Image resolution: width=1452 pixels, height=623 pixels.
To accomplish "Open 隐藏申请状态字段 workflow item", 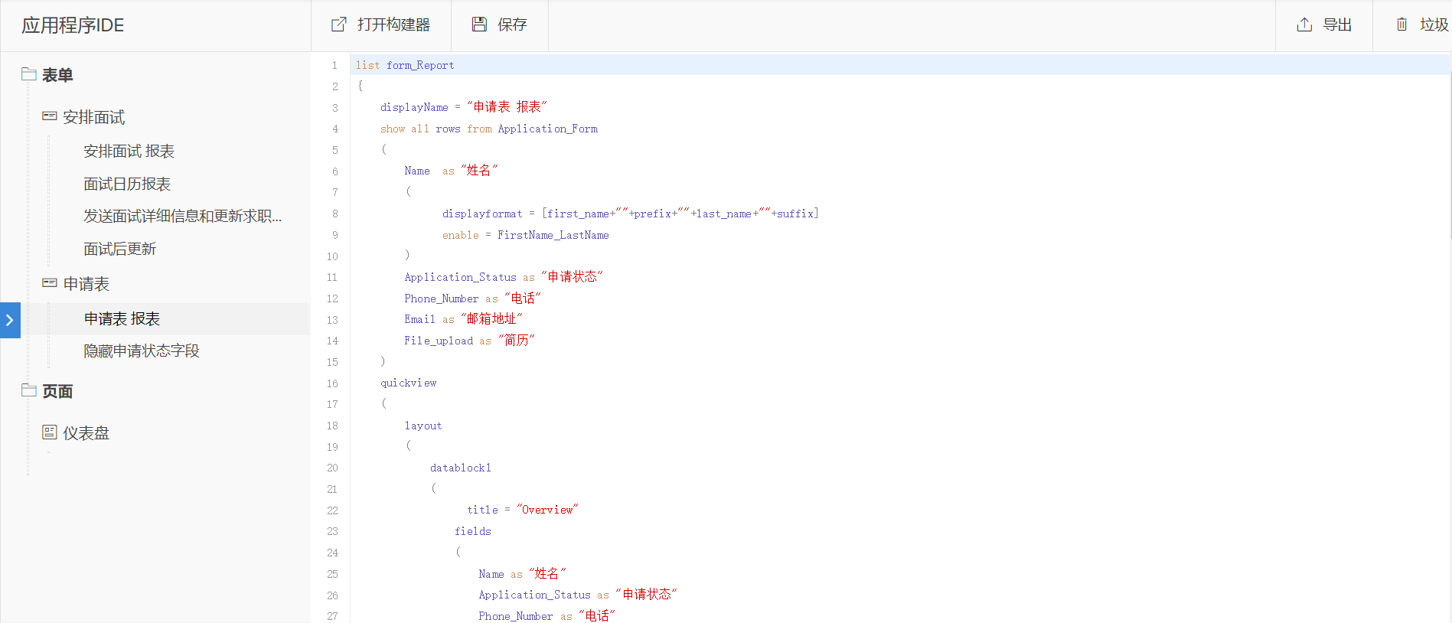I will [x=142, y=351].
